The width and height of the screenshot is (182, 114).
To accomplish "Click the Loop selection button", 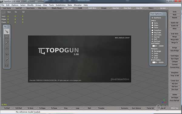I will (x=78, y=108).
